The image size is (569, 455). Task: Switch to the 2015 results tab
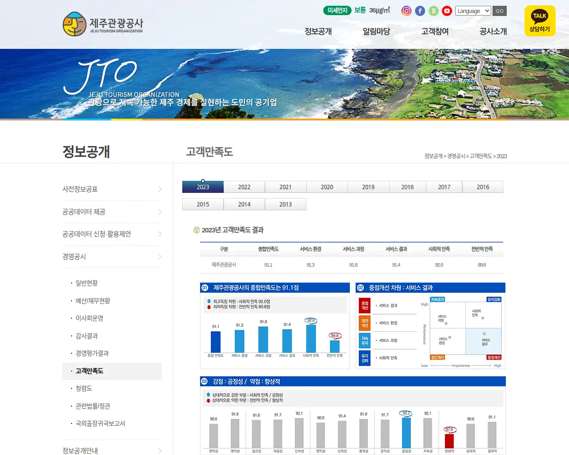202,204
